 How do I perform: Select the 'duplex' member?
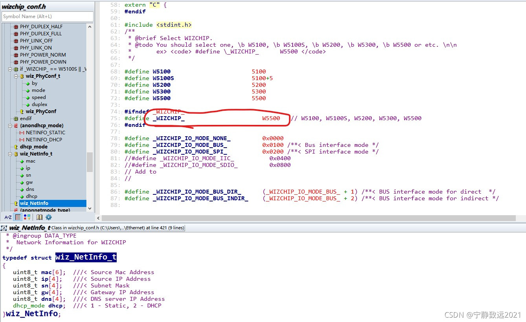tap(40, 104)
